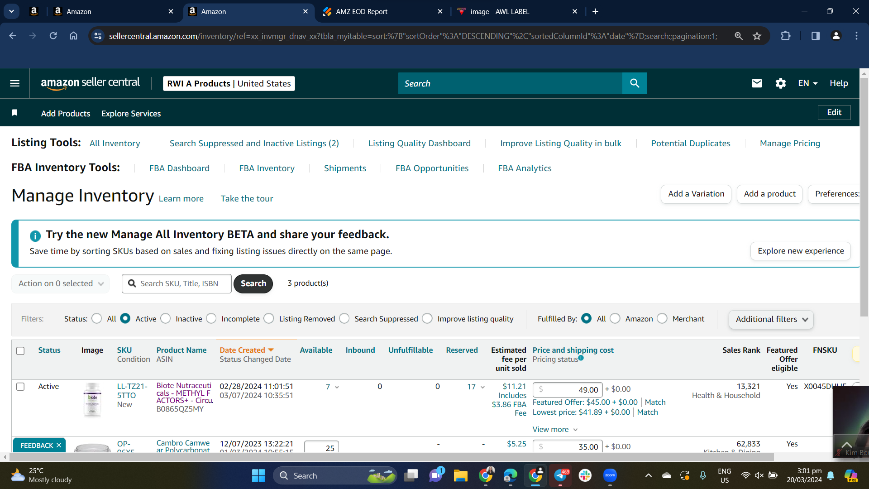Open a new browser tab
The width and height of the screenshot is (869, 489).
pos(595,11)
